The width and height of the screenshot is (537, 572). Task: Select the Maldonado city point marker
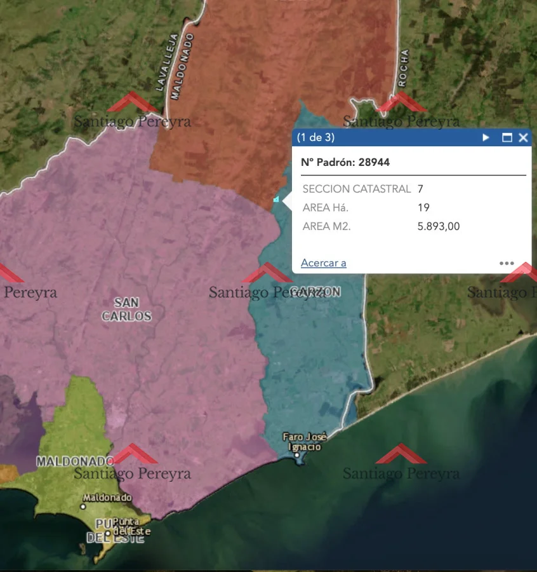pyautogui.click(x=83, y=507)
